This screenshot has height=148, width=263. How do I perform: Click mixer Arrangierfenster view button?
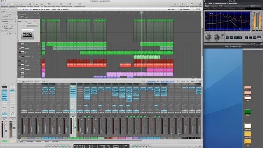pyautogui.click(x=151, y=82)
